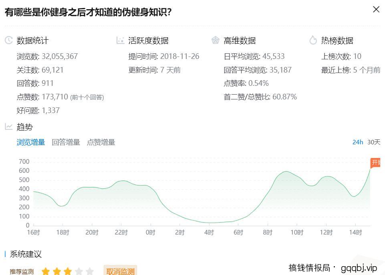
Task: Click the chart icon next to 活跃度数据
Action: point(120,40)
